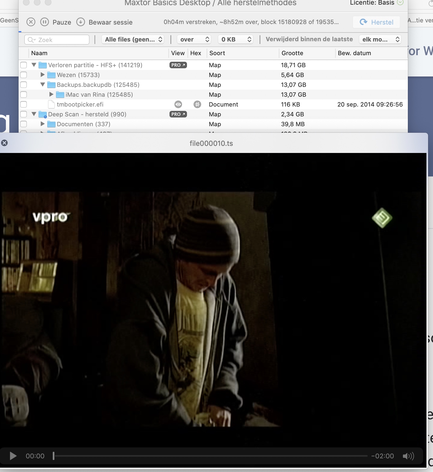Sort by the Soort column header

[x=217, y=53]
